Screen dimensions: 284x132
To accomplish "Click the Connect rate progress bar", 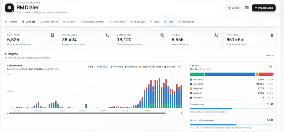I will pyautogui.click(x=232, y=109).
